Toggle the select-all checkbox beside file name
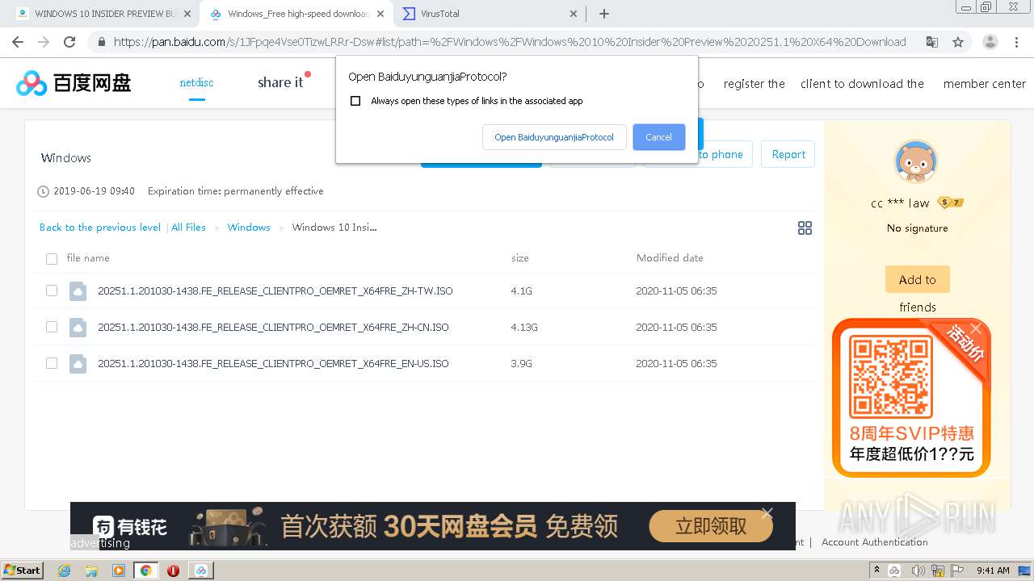 coord(52,259)
